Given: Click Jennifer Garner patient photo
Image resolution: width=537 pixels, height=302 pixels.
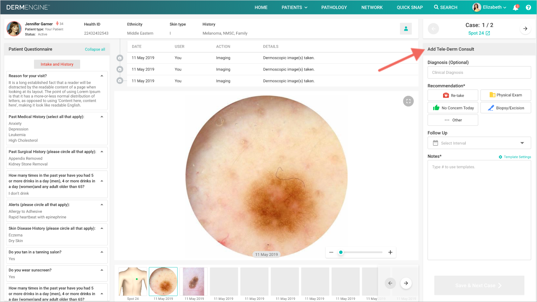Looking at the screenshot, I should coord(14,29).
